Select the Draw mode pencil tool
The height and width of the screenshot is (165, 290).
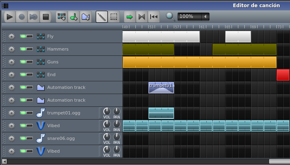102,17
